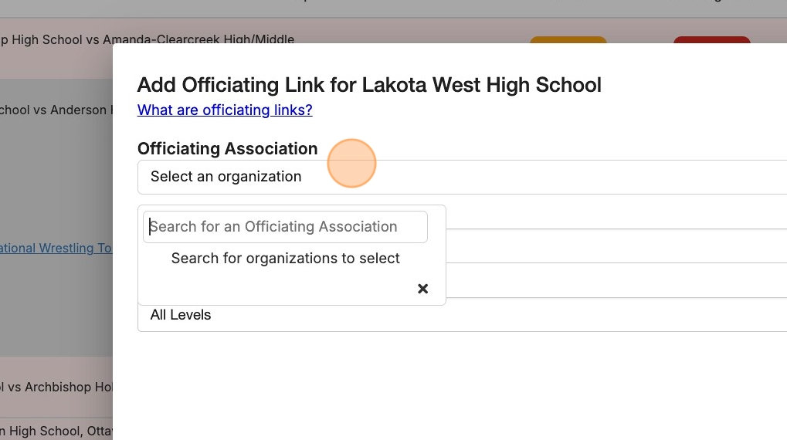This screenshot has height=440, width=787.
Task: Select the Archbishop game row
Action: (x=56, y=387)
